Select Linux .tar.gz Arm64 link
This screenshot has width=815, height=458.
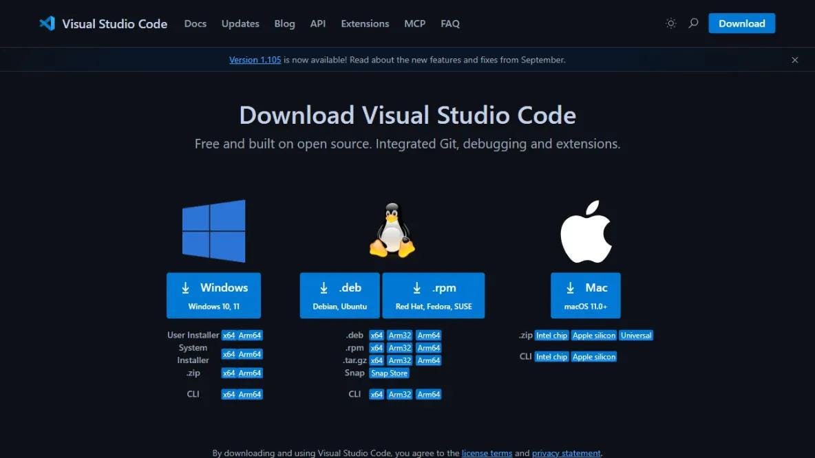click(428, 360)
